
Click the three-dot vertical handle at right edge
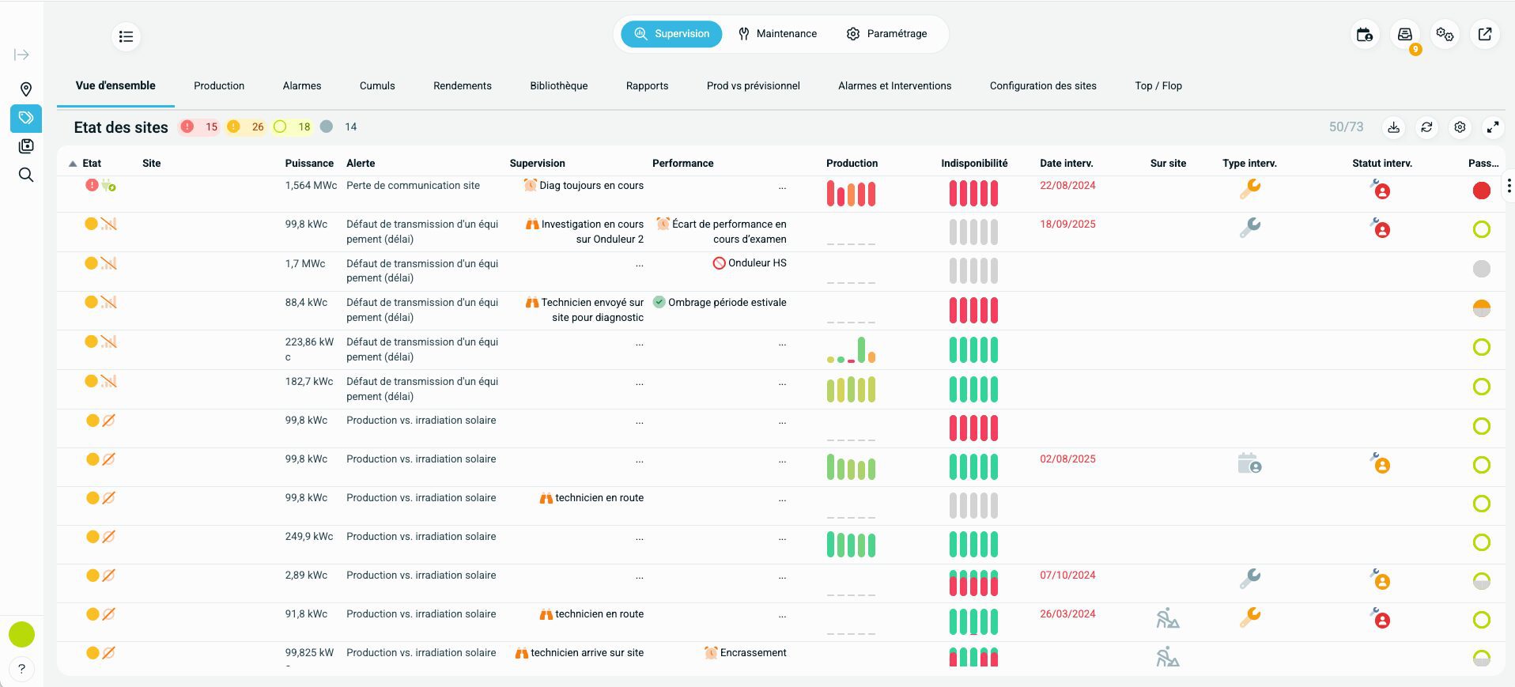coord(1509,186)
